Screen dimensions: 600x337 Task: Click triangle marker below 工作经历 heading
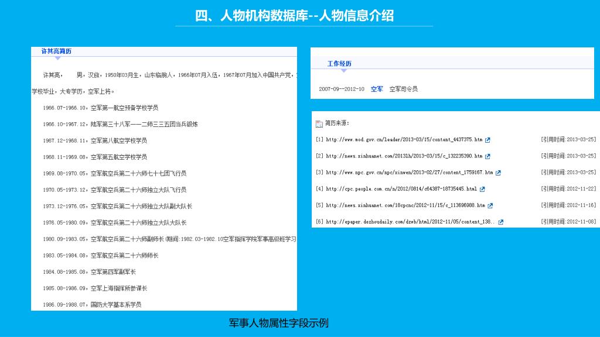344,70
